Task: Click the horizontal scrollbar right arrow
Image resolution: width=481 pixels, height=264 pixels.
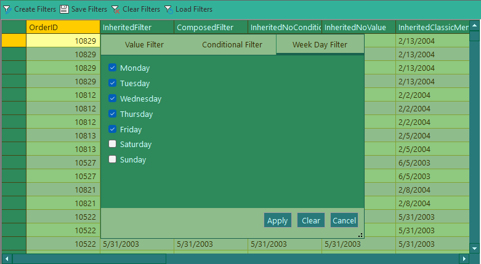Action: point(464,258)
